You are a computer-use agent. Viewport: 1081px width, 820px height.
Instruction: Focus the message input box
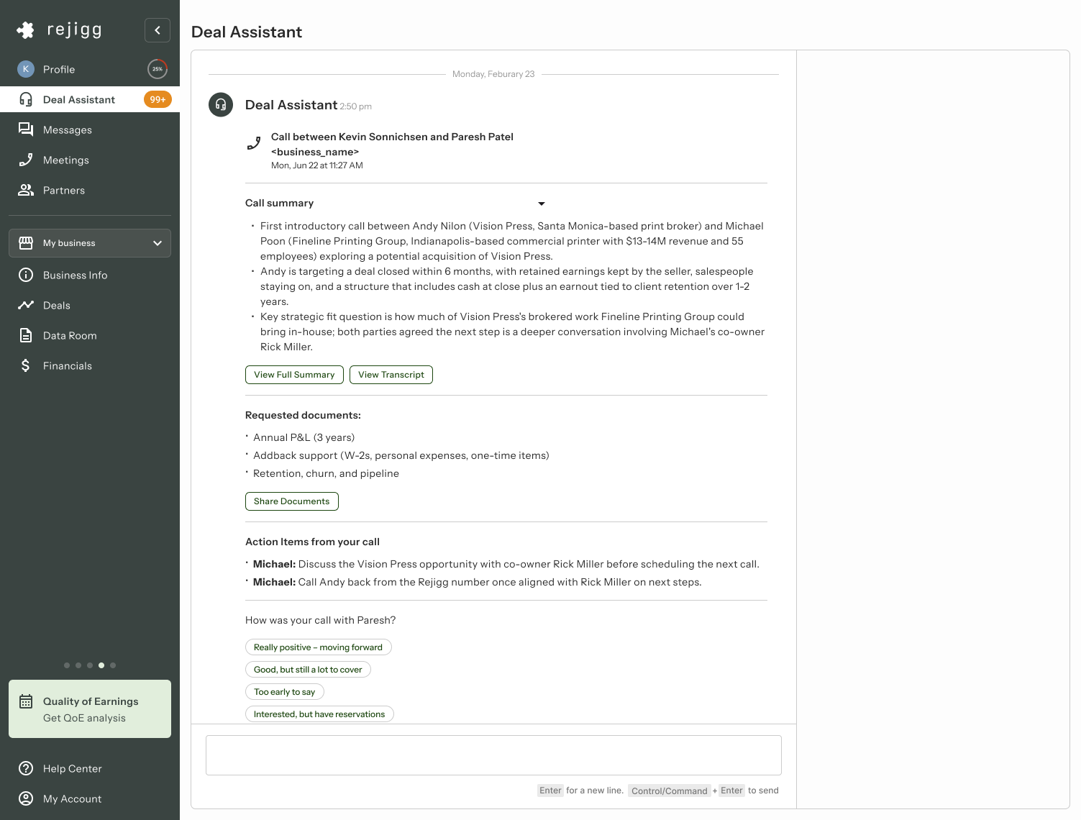pyautogui.click(x=493, y=755)
